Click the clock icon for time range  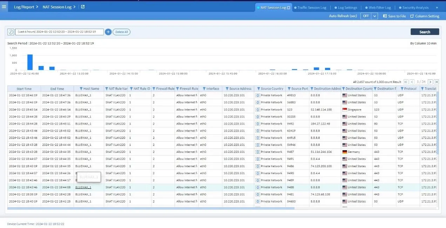click(x=11, y=32)
